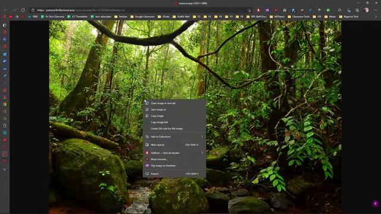
Task: Open the "Pri Tech Overview" bookmark
Action: pos(52,17)
